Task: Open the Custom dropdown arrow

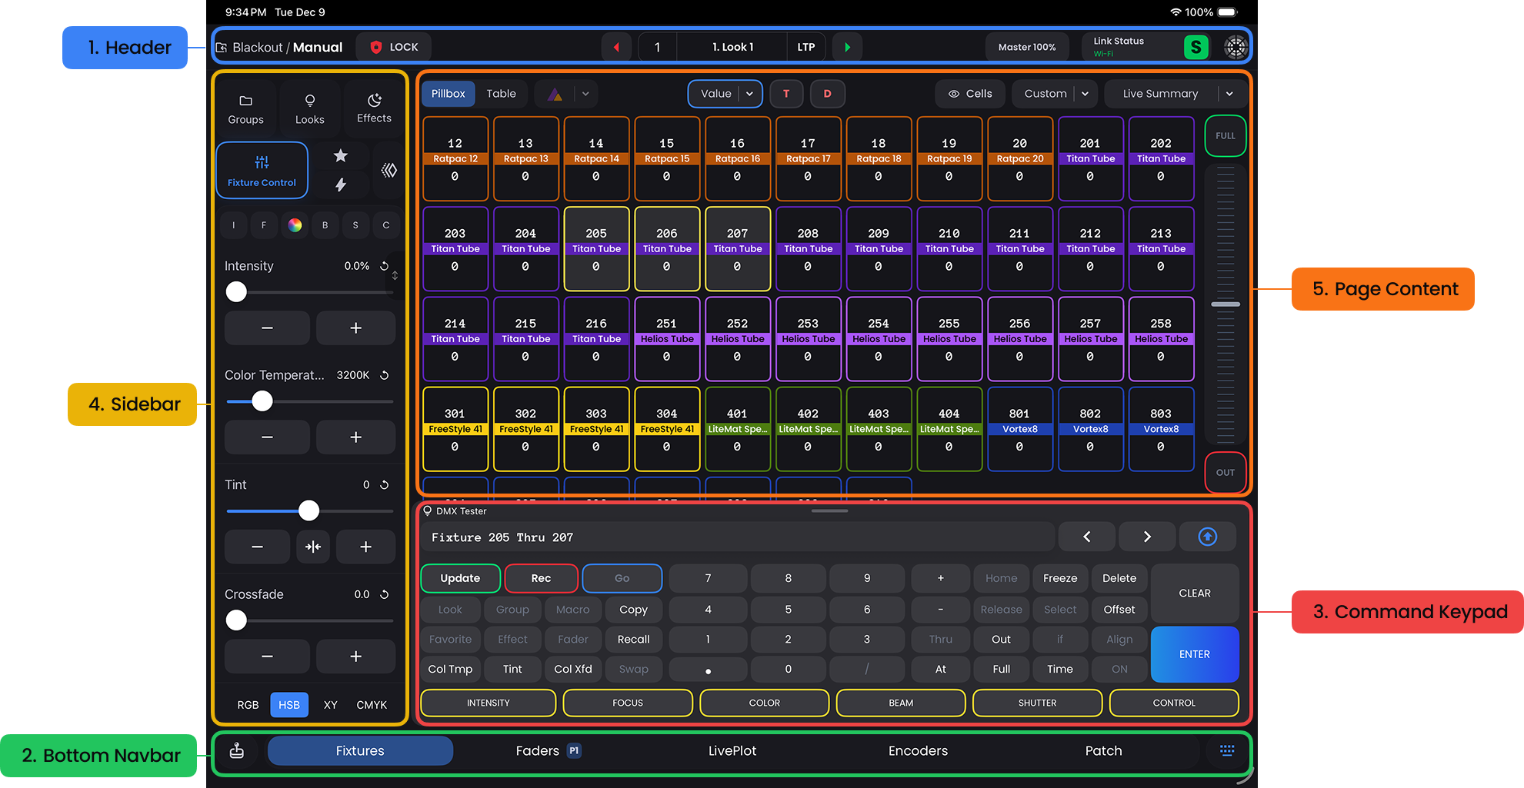Action: 1085,94
